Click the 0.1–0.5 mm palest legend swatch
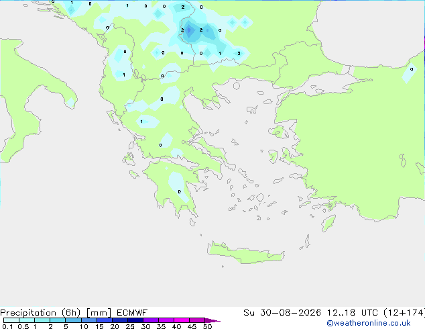Viewport: 425px width, 329px height. coord(11,320)
